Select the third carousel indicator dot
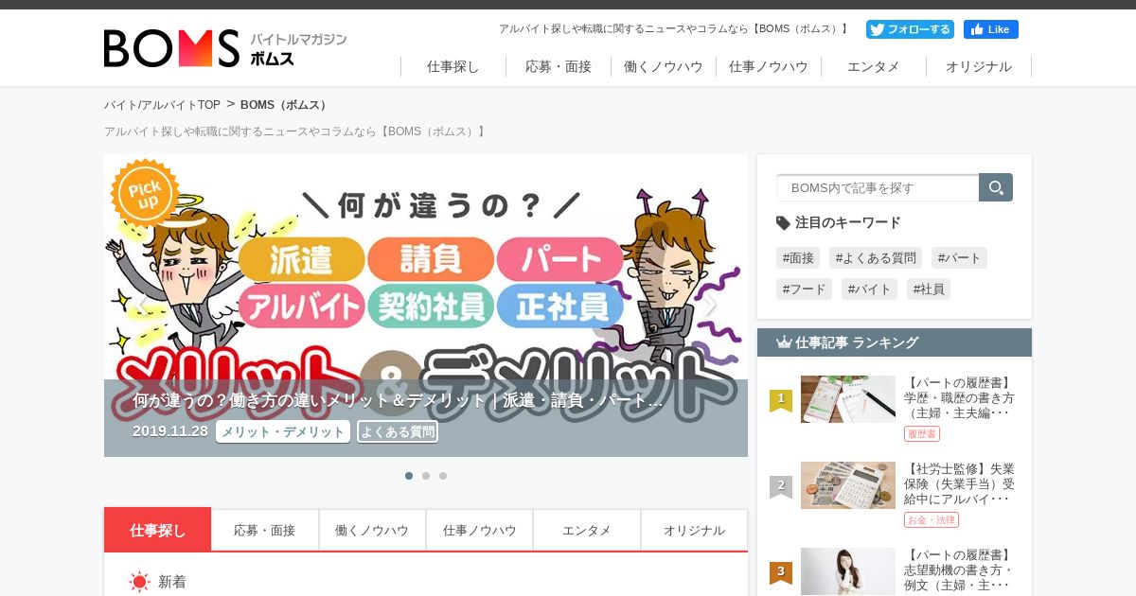Viewport: 1136px width, 596px height. 443,476
